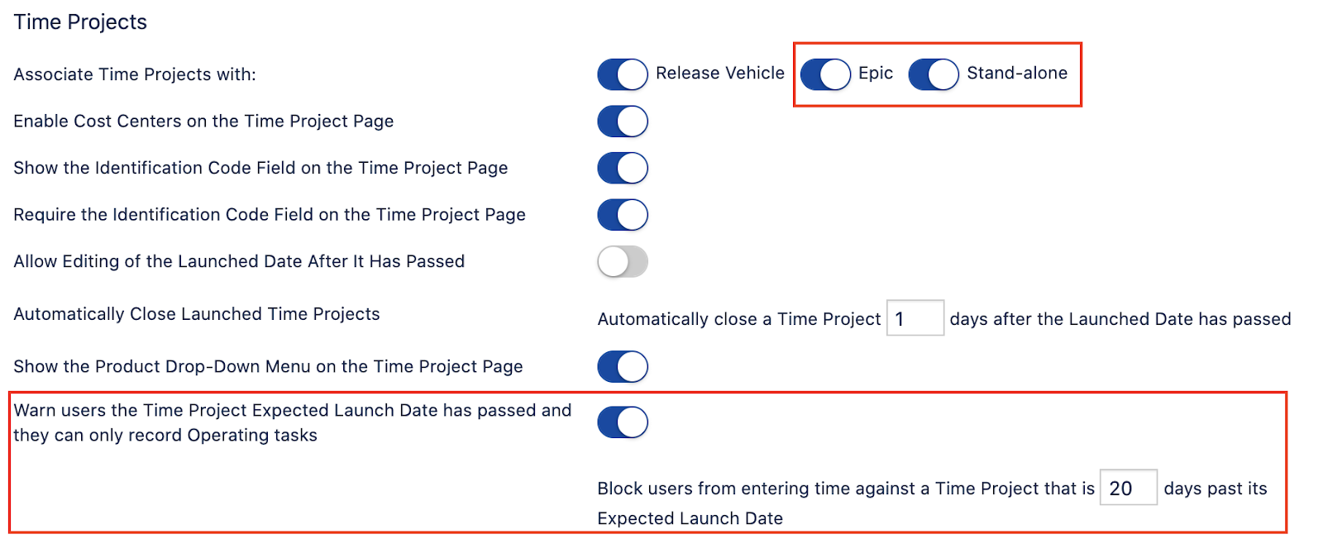The image size is (1323, 539).
Task: Click the auto-close days field showing 1
Action: 915,318
